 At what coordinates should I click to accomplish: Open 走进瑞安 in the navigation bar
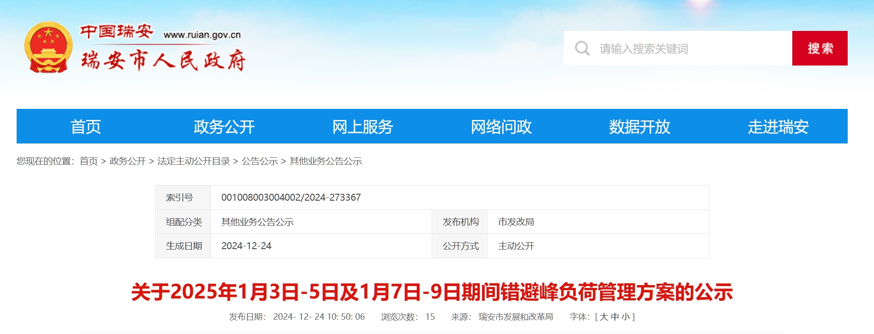[x=778, y=127]
